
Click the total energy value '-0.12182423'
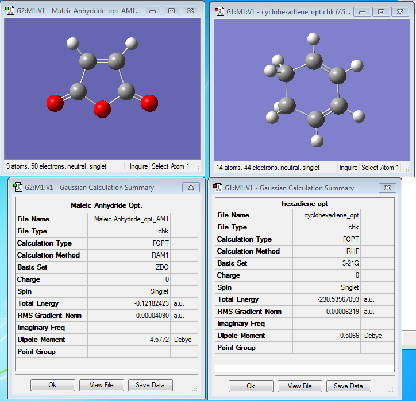coord(152,303)
